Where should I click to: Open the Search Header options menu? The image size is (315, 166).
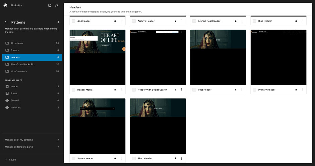(x=121, y=158)
